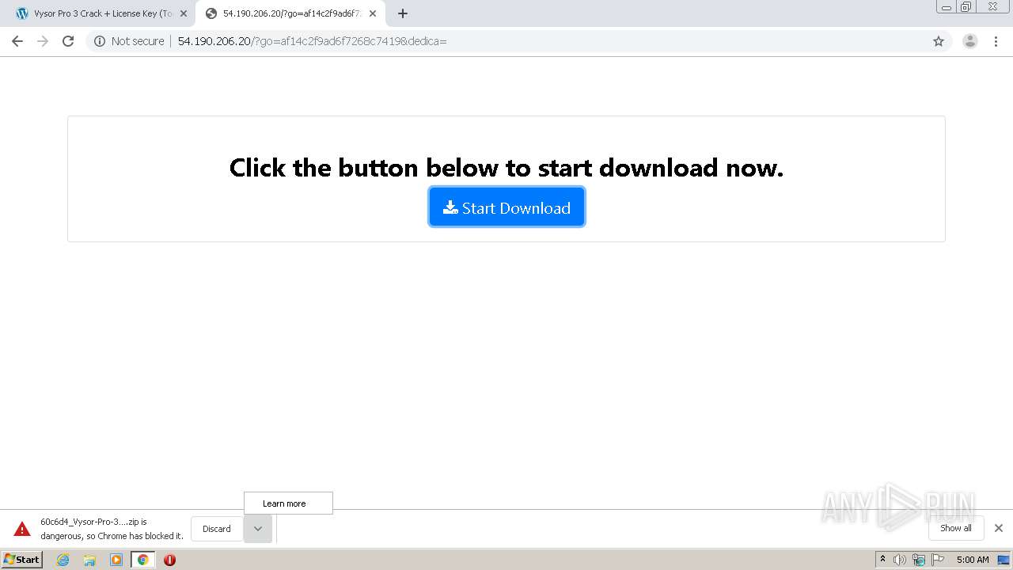
Task: Click the blue Start Download button
Action: 506,207
